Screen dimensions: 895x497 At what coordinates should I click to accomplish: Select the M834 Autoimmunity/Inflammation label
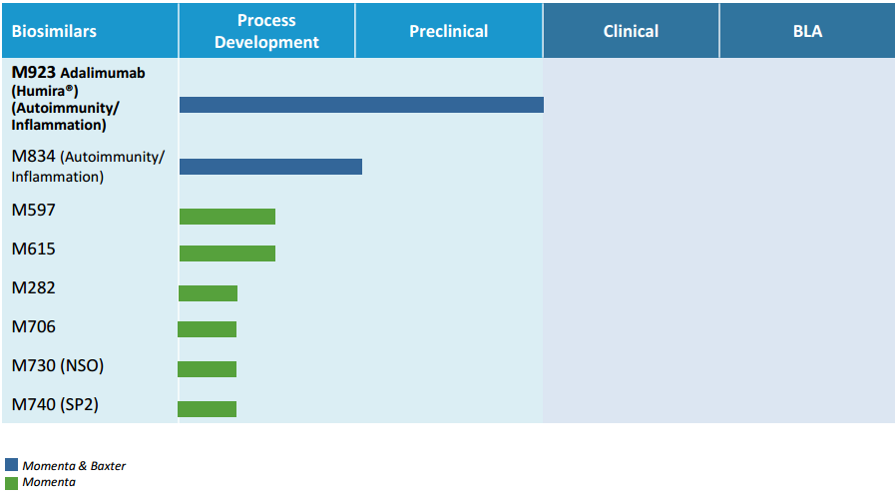click(88, 166)
